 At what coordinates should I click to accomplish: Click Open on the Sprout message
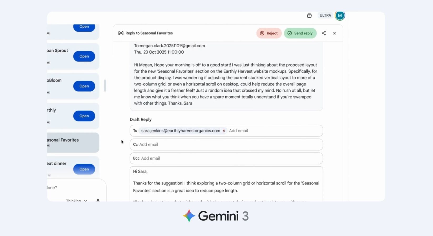84,56
